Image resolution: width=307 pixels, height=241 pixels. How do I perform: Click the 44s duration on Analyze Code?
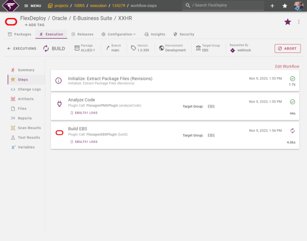click(x=292, y=114)
